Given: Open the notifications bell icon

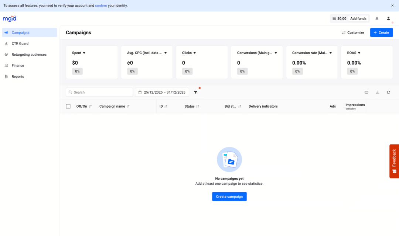Looking at the screenshot, I should tap(377, 18).
